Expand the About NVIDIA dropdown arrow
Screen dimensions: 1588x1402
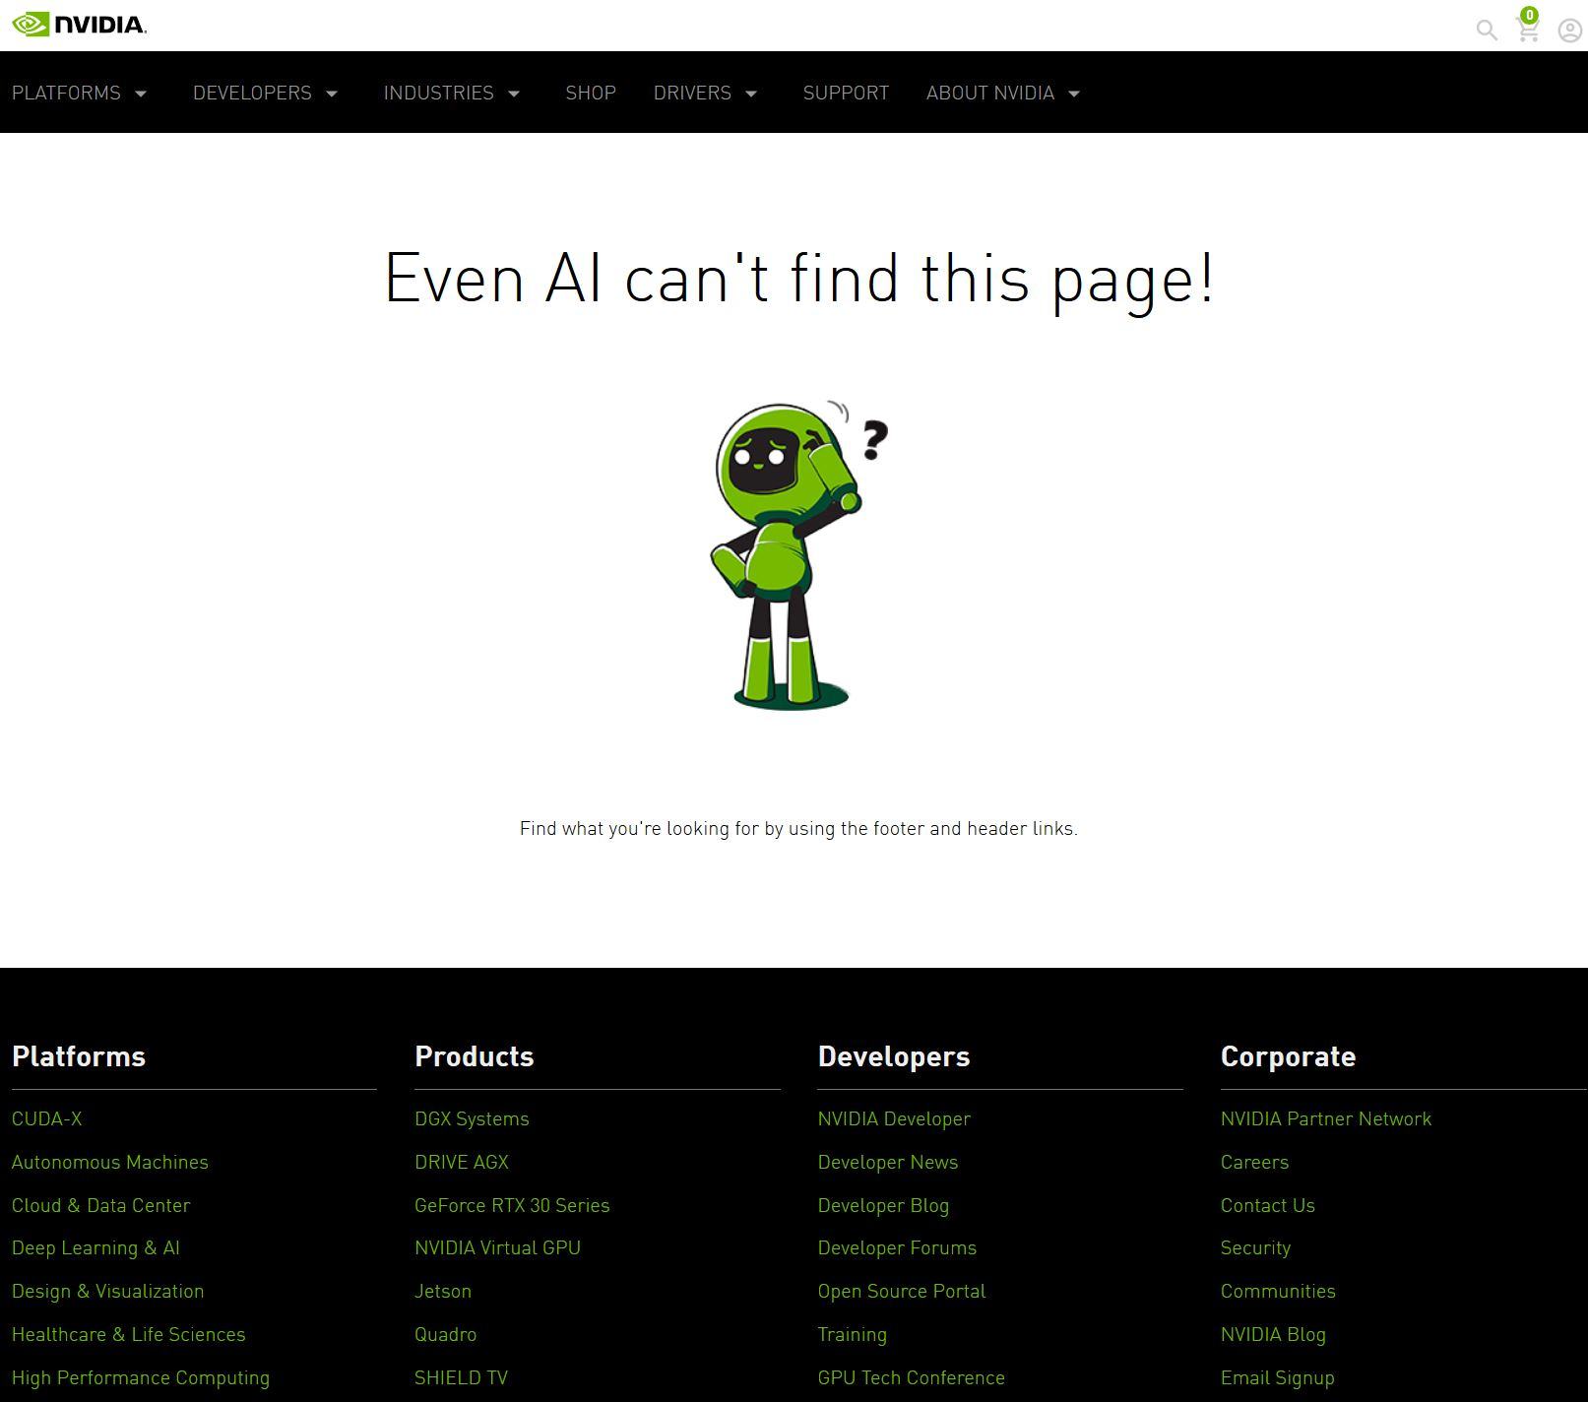[1074, 94]
